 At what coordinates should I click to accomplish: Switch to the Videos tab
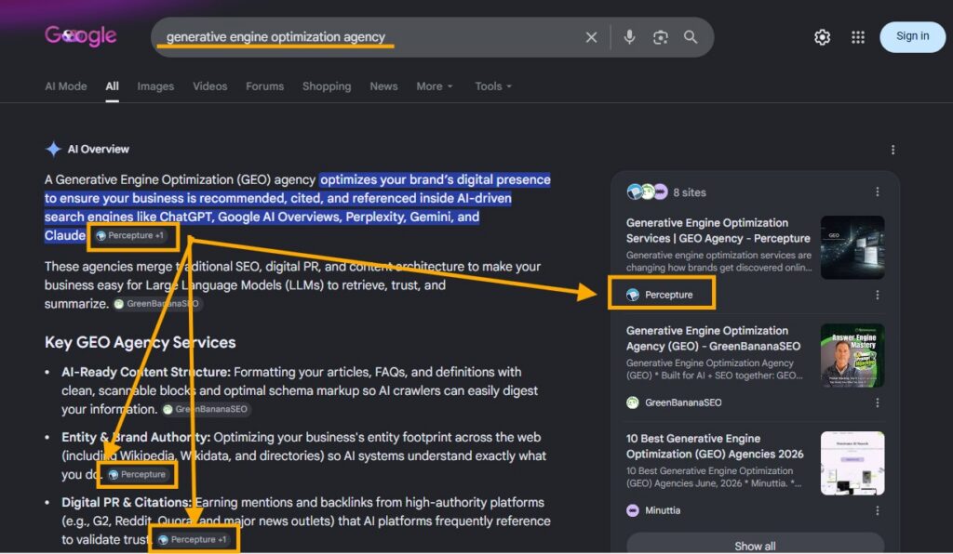pos(209,86)
